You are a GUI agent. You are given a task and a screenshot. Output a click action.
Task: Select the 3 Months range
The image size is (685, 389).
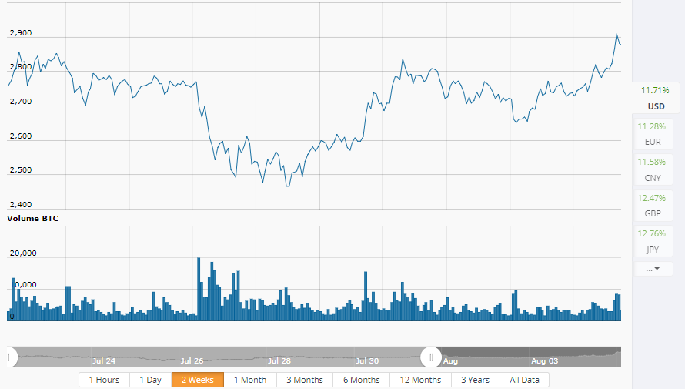(305, 380)
